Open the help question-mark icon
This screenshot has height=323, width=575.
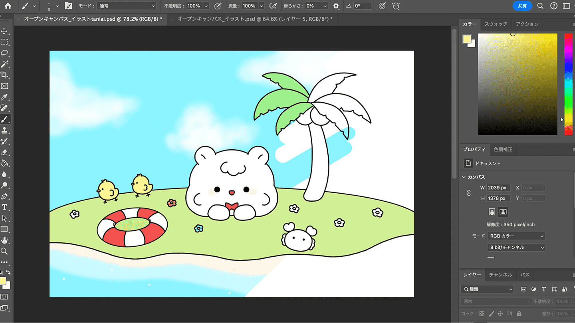click(x=553, y=6)
